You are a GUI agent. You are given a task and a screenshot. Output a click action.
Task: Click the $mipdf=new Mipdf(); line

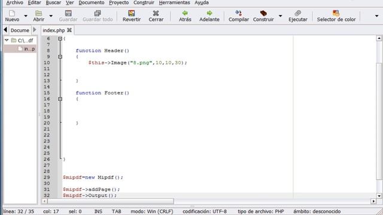point(93,177)
